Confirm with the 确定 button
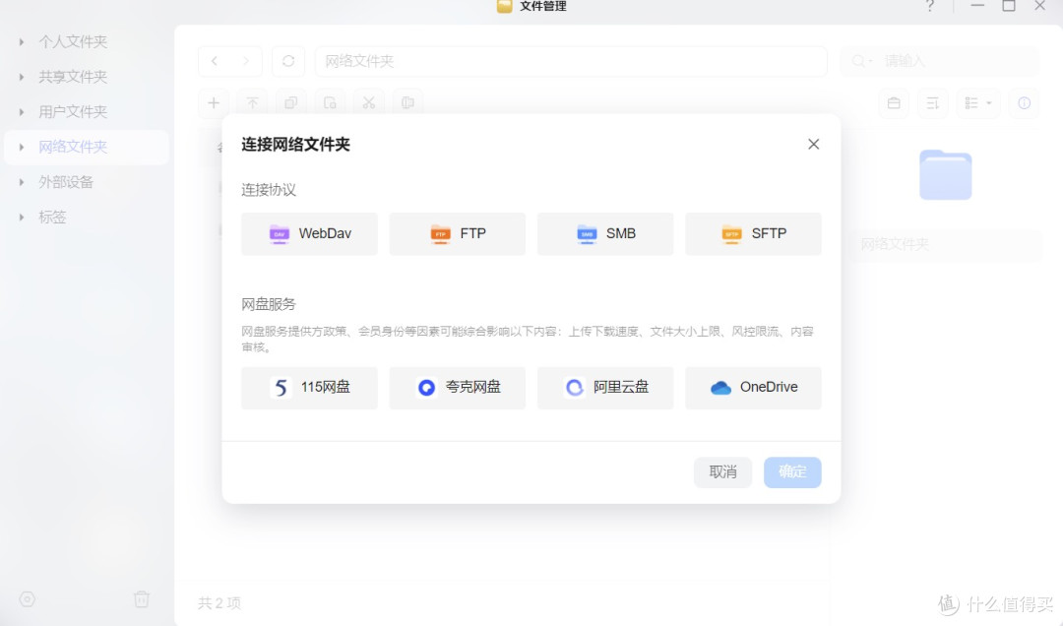This screenshot has width=1063, height=626. tap(792, 472)
